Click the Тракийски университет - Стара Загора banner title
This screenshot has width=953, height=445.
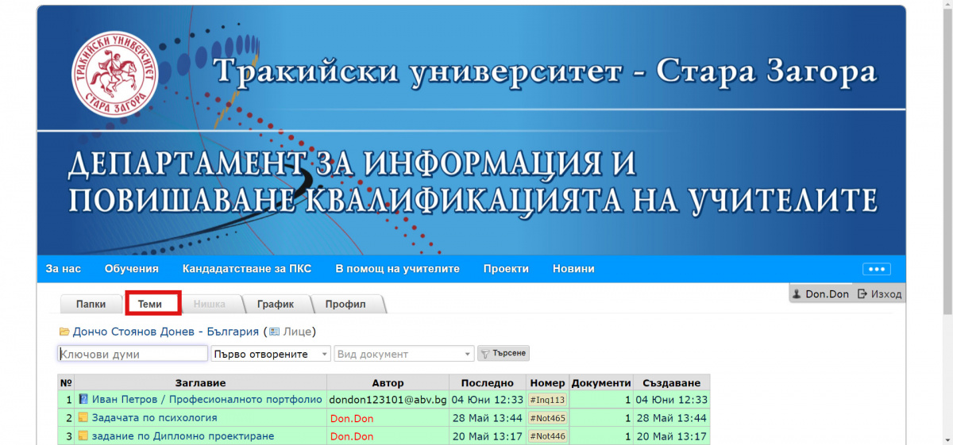point(546,72)
